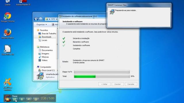Viewport: 184px width, 103px height.
Task: Click the 'Criando pastas' status text
Action: pyautogui.click(x=78, y=63)
